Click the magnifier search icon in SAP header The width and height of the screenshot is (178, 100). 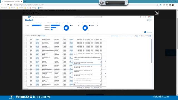pyautogui.click(x=101, y=17)
